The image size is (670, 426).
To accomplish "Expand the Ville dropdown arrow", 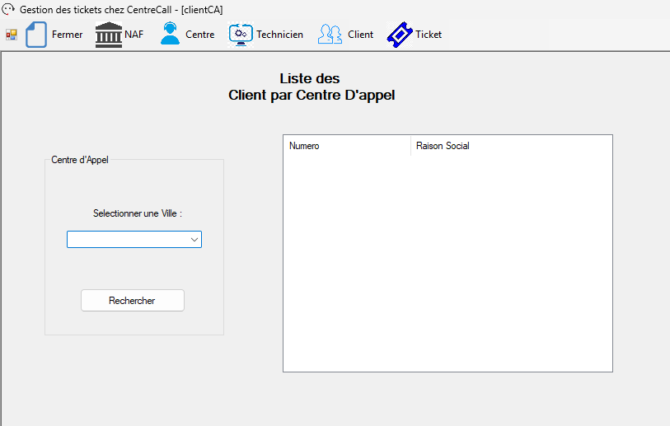I will coord(194,240).
